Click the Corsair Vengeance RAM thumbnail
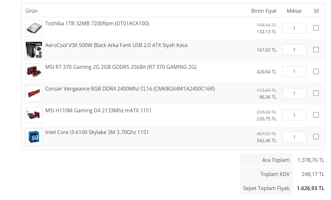 coord(34,93)
